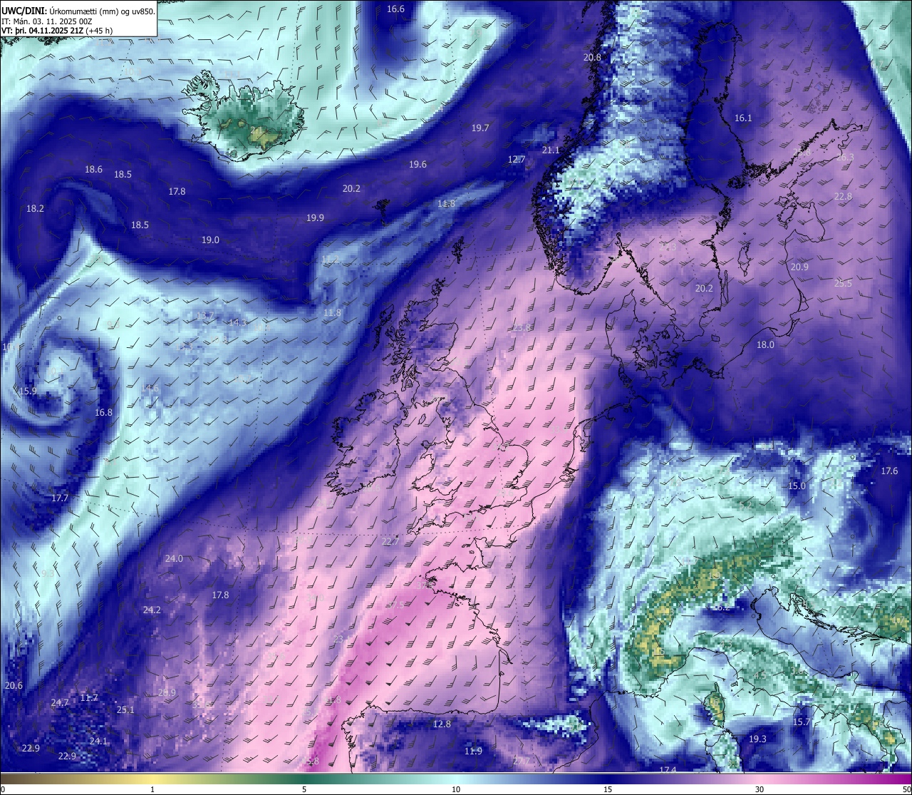Click the 20.6 value at the lower left edge
Screen dimensions: 912x795
coord(14,685)
